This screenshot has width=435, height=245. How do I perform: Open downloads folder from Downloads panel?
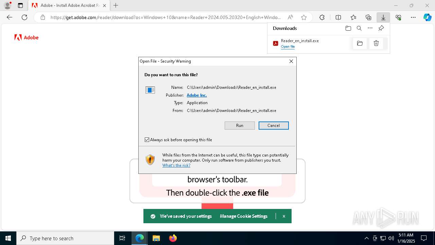click(x=348, y=28)
